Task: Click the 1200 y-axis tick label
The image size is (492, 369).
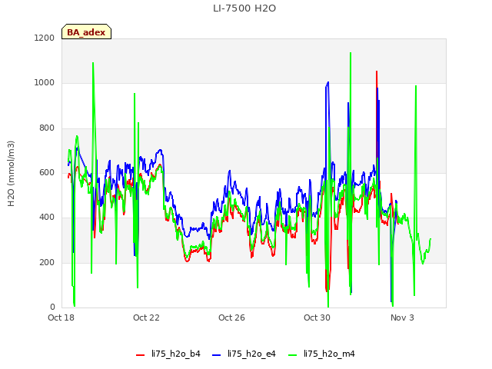Action: tap(45, 38)
